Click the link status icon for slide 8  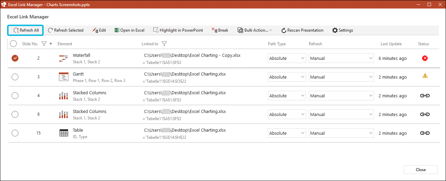coord(425,114)
